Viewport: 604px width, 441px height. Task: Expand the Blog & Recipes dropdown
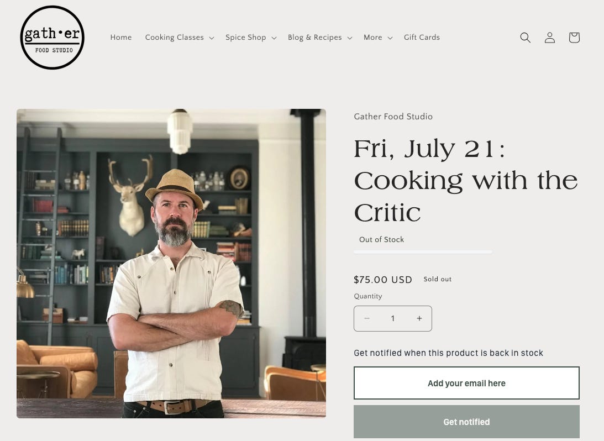[320, 38]
